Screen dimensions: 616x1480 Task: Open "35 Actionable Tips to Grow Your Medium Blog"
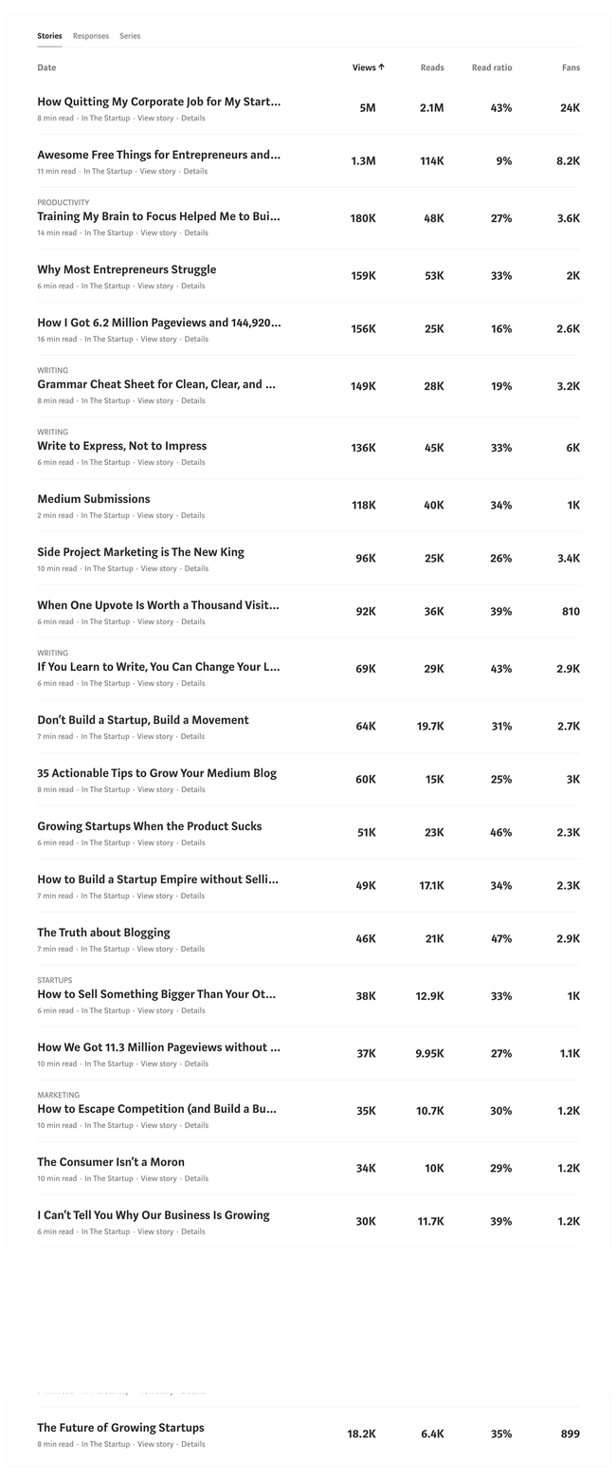click(x=156, y=773)
